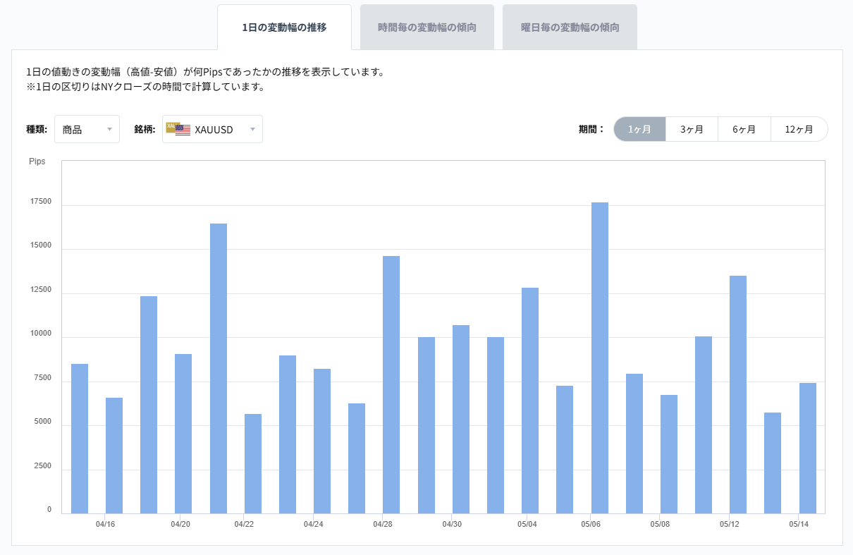The width and height of the screenshot is (853, 555).
Task: Select the 6ヶ月 period option
Action: point(744,129)
